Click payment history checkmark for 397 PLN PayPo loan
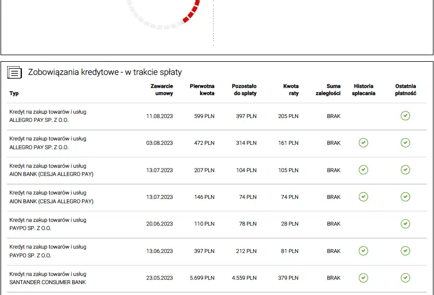Viewport: 434px width, 295px height. pos(363,251)
